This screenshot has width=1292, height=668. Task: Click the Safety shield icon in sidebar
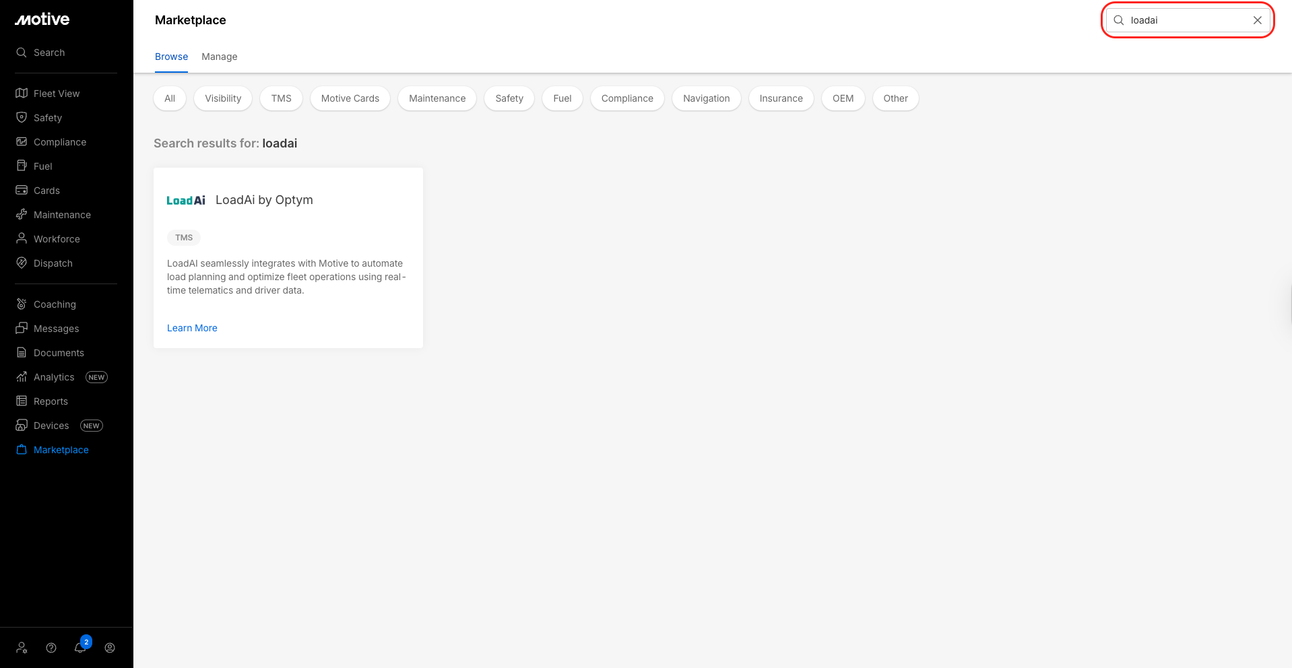[22, 118]
